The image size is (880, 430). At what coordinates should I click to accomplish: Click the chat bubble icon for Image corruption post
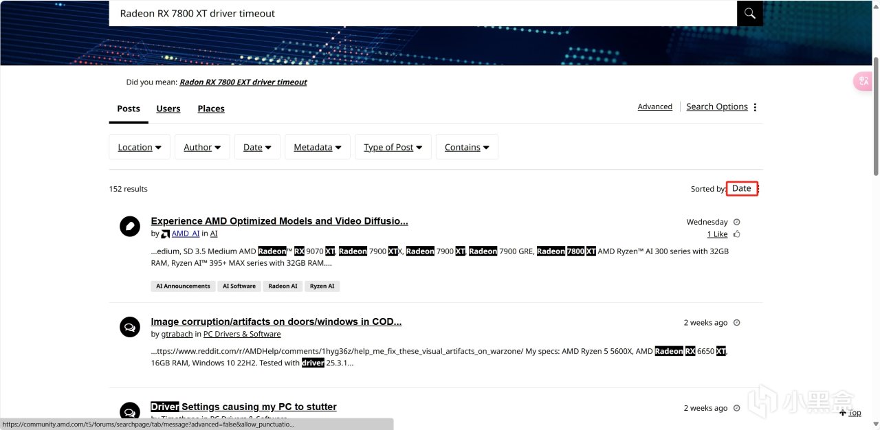coord(130,327)
